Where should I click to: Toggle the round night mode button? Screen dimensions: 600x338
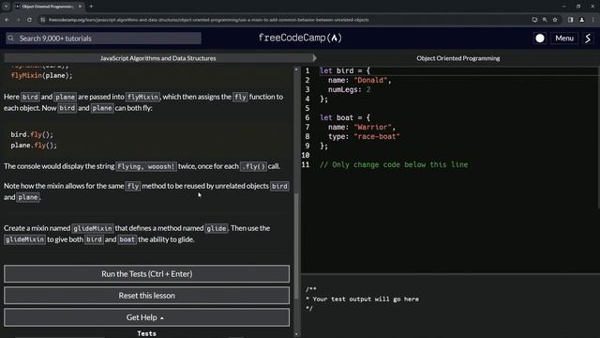point(540,38)
